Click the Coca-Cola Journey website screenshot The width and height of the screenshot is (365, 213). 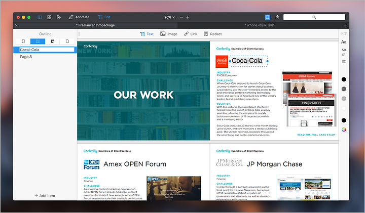click(x=309, y=99)
